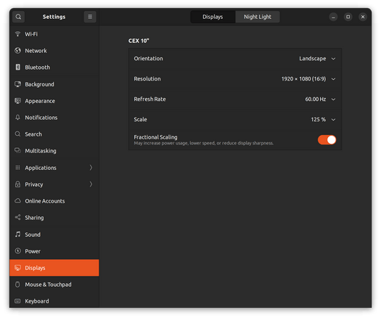This screenshot has width=381, height=318.
Task: Open the Scale 125 % dropdown
Action: [x=323, y=119]
